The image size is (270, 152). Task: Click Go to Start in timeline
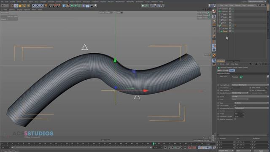pyautogui.click(x=165, y=148)
